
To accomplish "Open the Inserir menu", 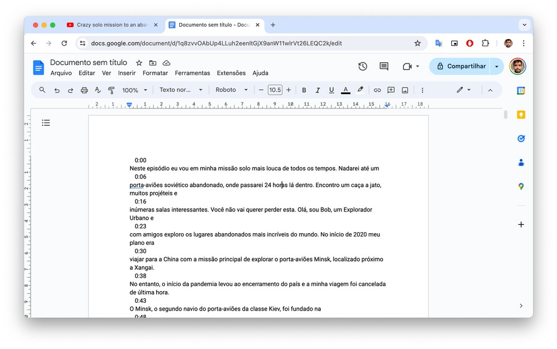I will pos(126,73).
